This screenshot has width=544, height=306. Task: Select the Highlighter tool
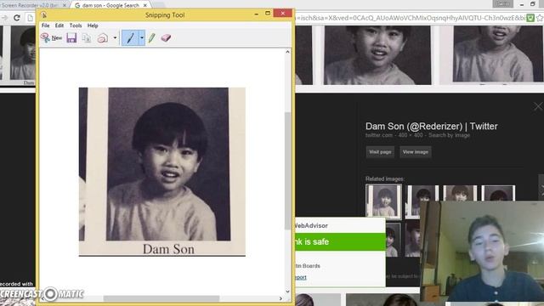tap(151, 37)
